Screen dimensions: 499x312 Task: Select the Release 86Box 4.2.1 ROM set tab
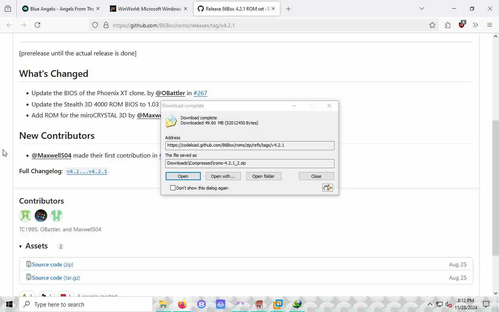tap(237, 9)
